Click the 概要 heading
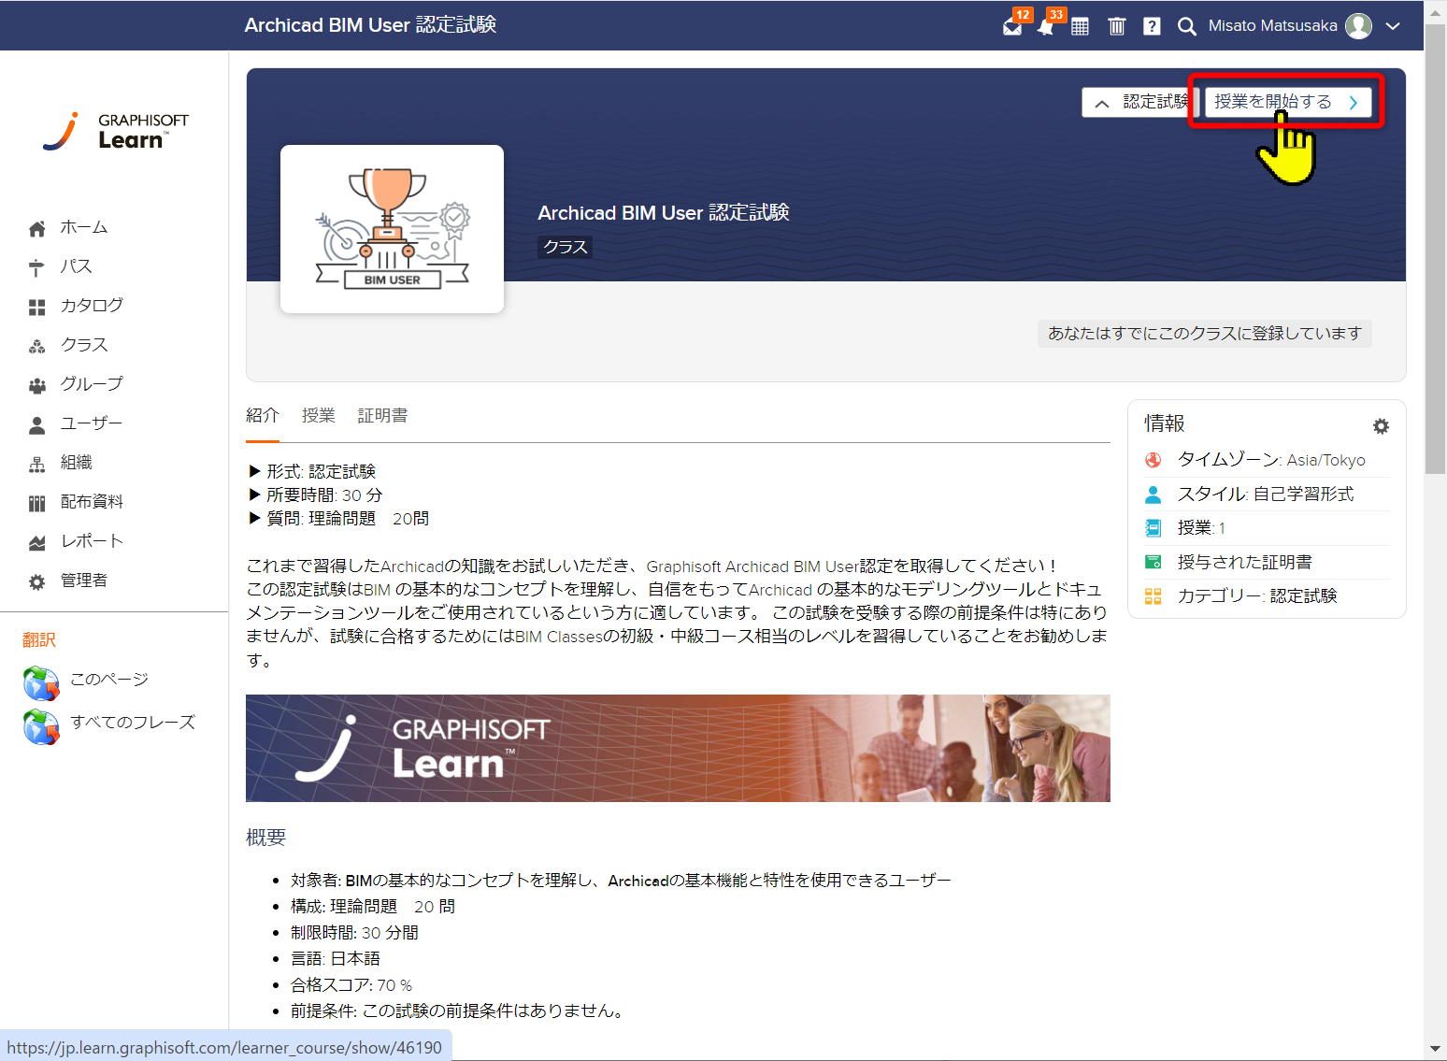1447x1061 pixels. pos(266,838)
